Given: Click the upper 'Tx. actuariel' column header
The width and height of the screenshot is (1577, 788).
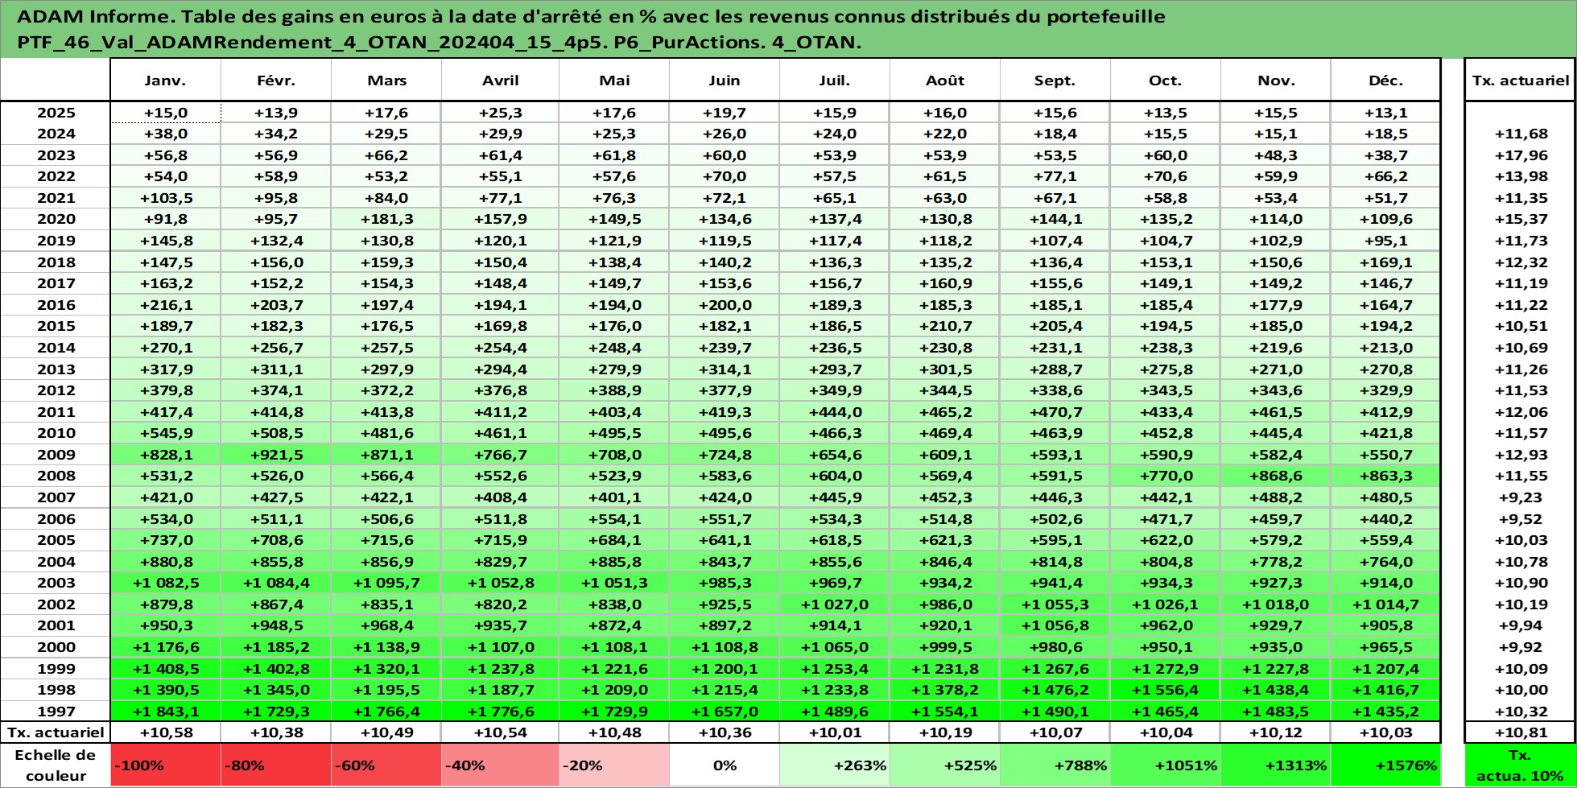Looking at the screenshot, I should click(1521, 80).
